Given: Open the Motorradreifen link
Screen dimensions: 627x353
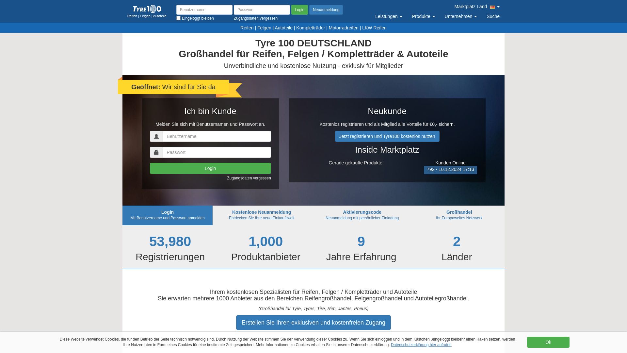Looking at the screenshot, I should click(344, 28).
